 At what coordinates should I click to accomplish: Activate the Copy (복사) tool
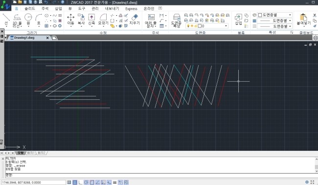point(81,20)
